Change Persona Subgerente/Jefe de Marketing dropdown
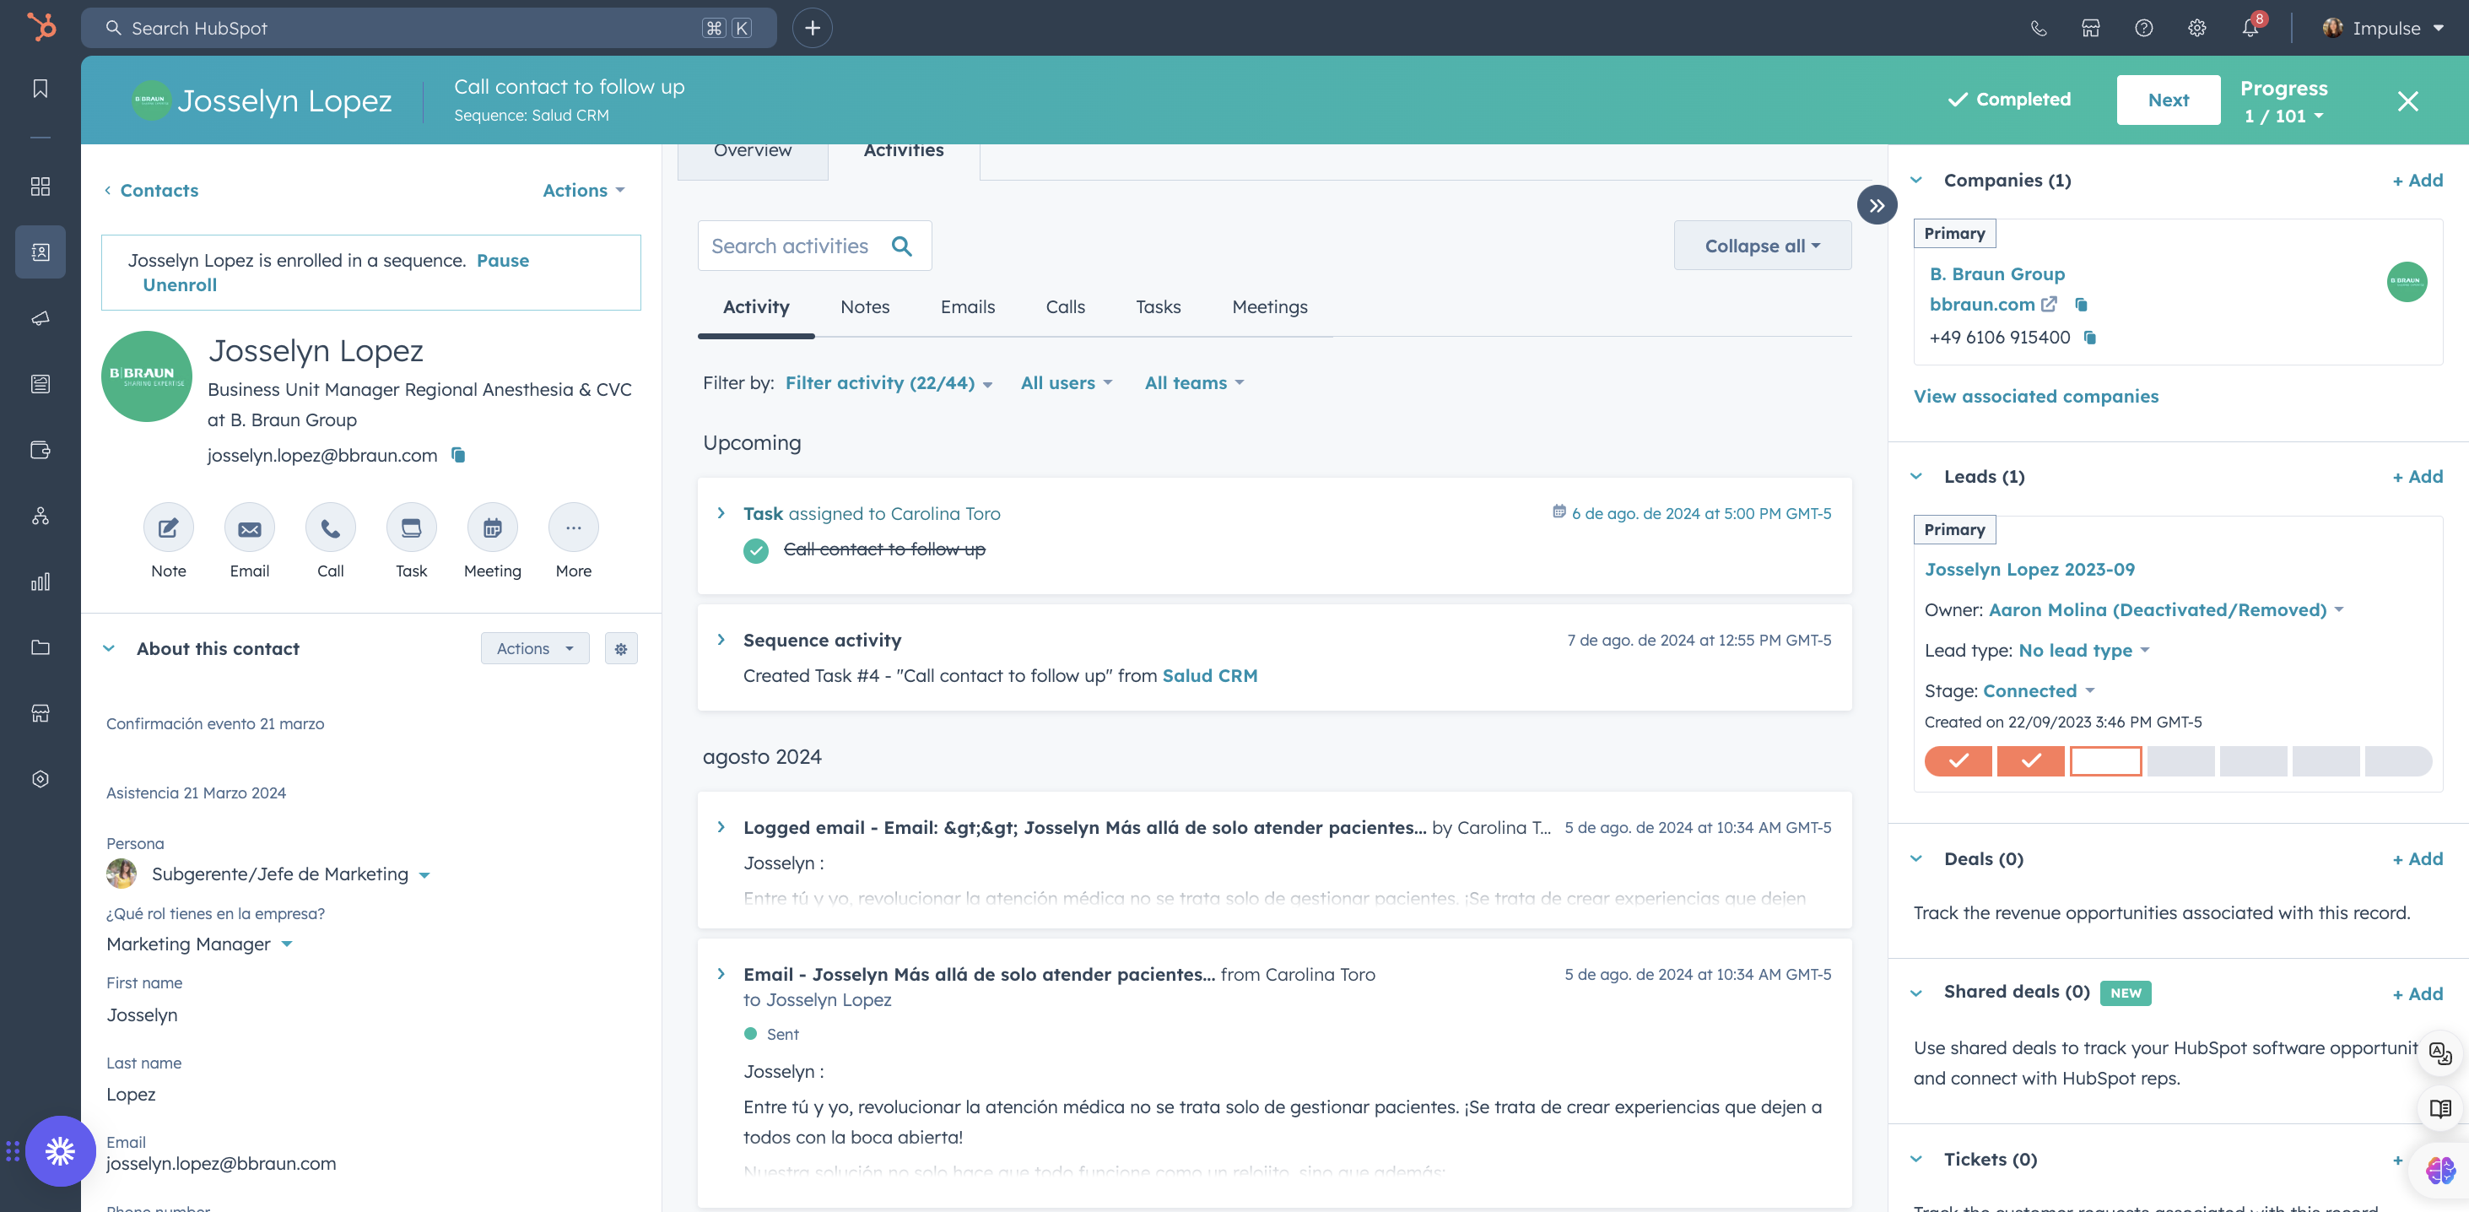The image size is (2469, 1212). point(291,874)
